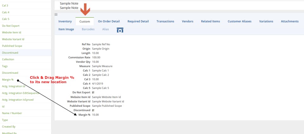Open the Customer Aliases tab
The image size is (304, 134).
[x=240, y=21]
